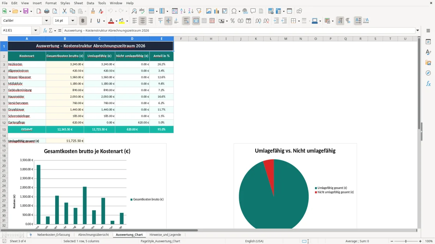Image resolution: width=435 pixels, height=244 pixels.
Task: Sort ascending A to Z
Action: (x=183, y=11)
